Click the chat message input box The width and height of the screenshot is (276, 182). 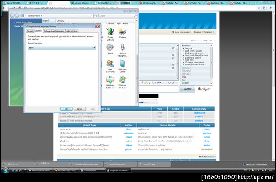point(159,89)
